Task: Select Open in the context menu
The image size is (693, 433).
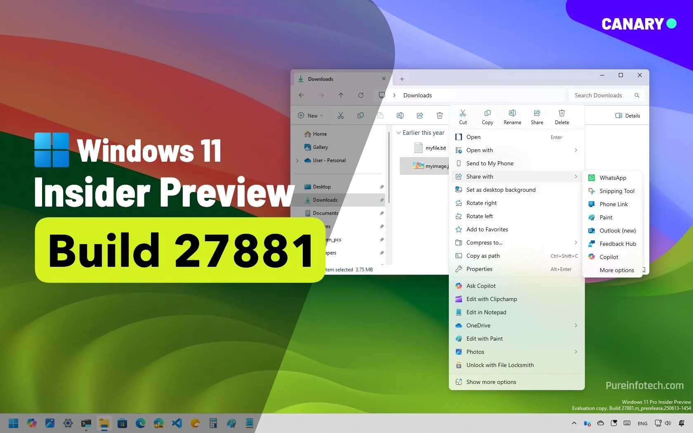Action: coord(517,137)
